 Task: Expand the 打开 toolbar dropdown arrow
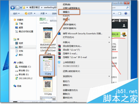[35, 14]
